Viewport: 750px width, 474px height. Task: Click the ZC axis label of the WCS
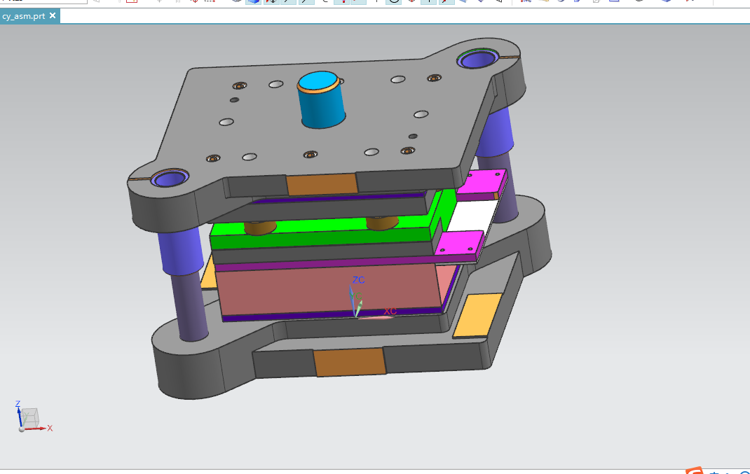[359, 280]
